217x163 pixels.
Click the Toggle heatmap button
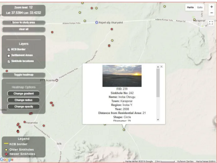[24, 75]
